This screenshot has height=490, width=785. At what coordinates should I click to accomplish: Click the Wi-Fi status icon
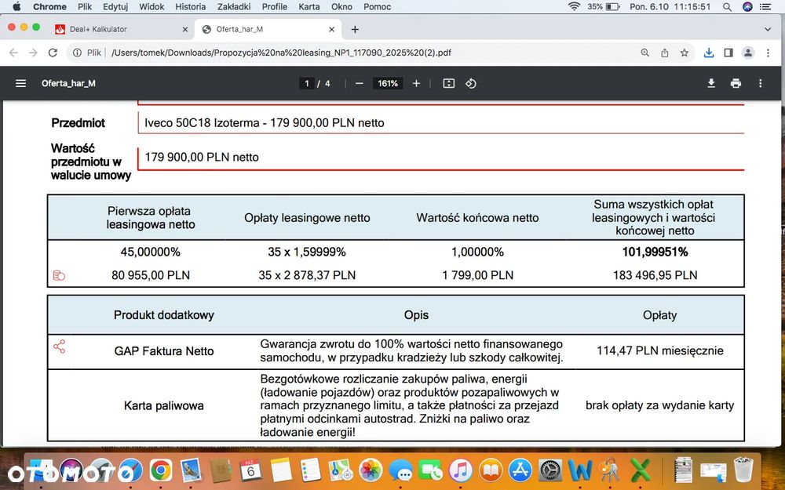pyautogui.click(x=574, y=6)
